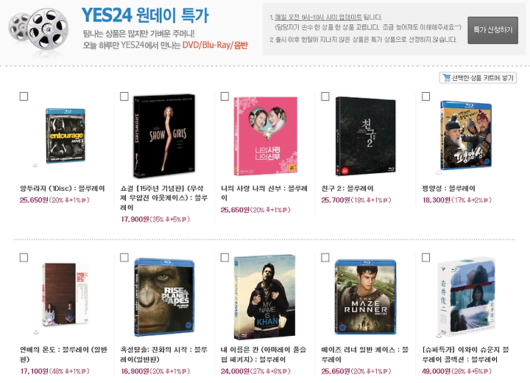The image size is (530, 383).
Task: Check the 친구 2 Blu-ray checkbox
Action: point(325,96)
